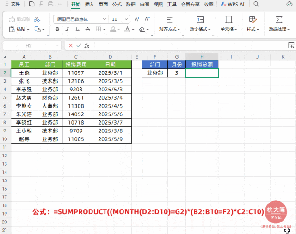Click the 月份 value cell 3
Screen dimensions: 296x234
coord(177,73)
